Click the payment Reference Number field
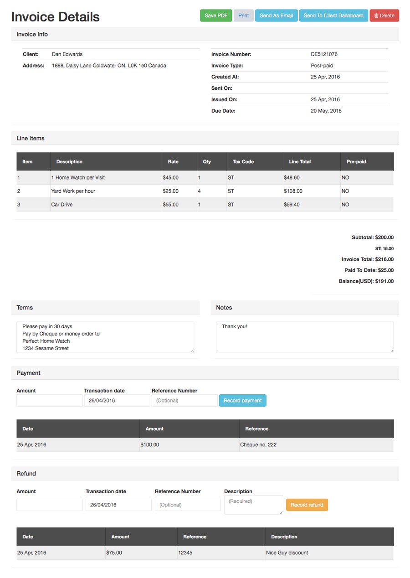The image size is (410, 578). (x=184, y=401)
